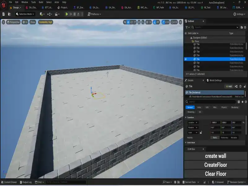Click the CreateFloor button
Viewport: 248px width, 186px height.
[x=215, y=165]
